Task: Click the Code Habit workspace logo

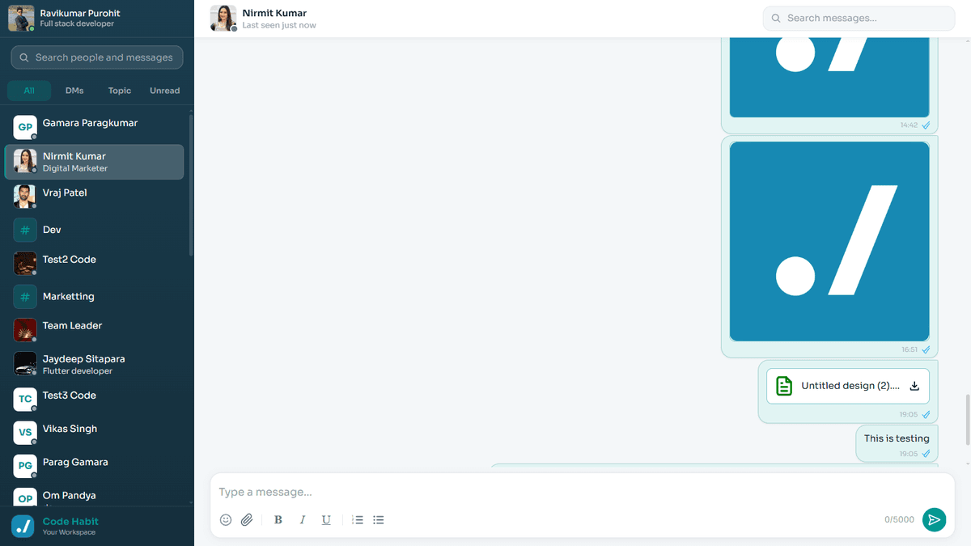Action: (x=23, y=526)
